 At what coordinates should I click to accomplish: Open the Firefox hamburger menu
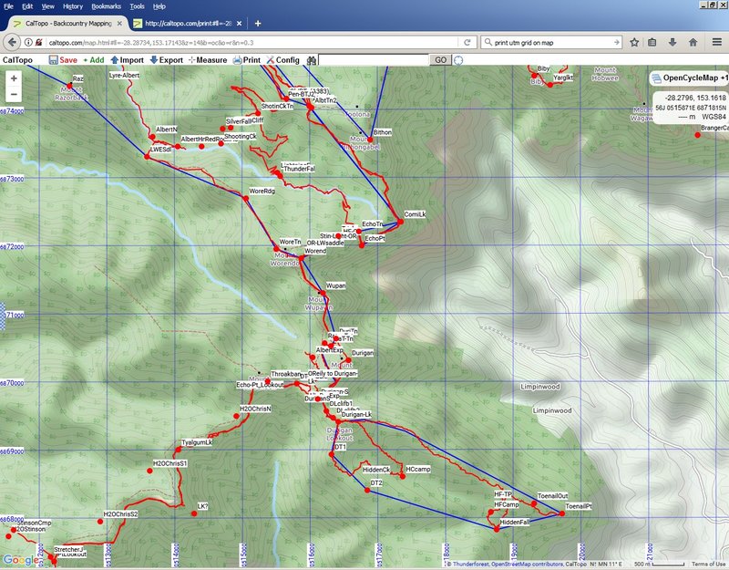click(717, 42)
